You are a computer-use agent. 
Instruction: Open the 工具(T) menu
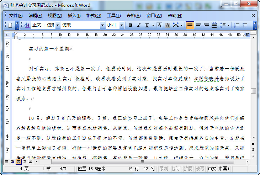click(x=114, y=16)
